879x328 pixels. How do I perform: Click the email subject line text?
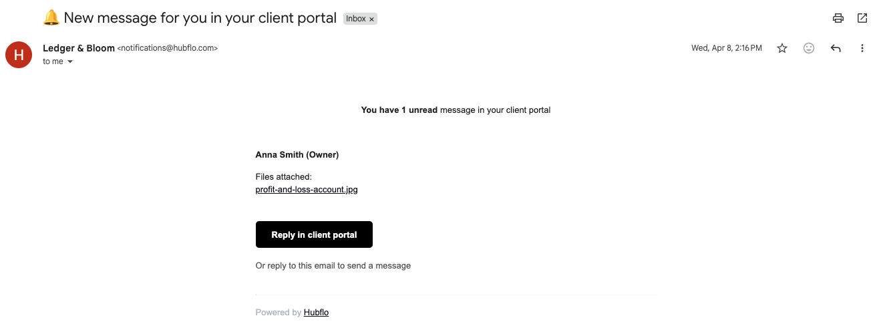[x=200, y=18]
